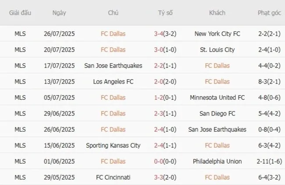Open the St. Louis City team page
This screenshot has height=185, width=285.
(217, 50)
